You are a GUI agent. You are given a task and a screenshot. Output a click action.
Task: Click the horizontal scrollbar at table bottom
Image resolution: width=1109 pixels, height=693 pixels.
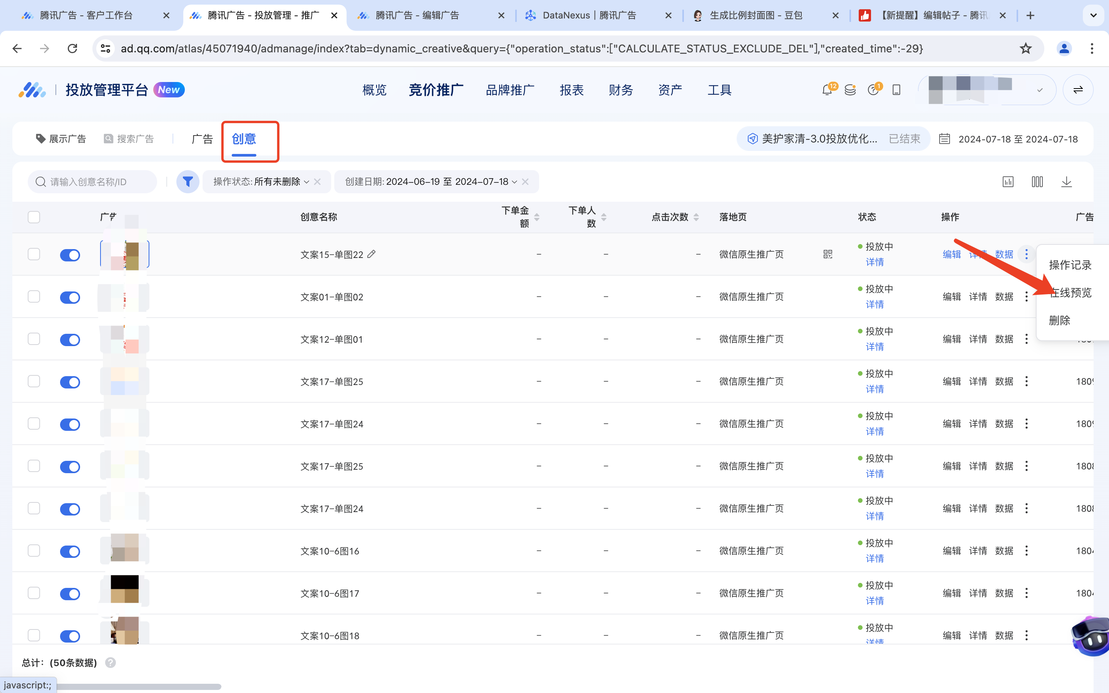(x=139, y=686)
